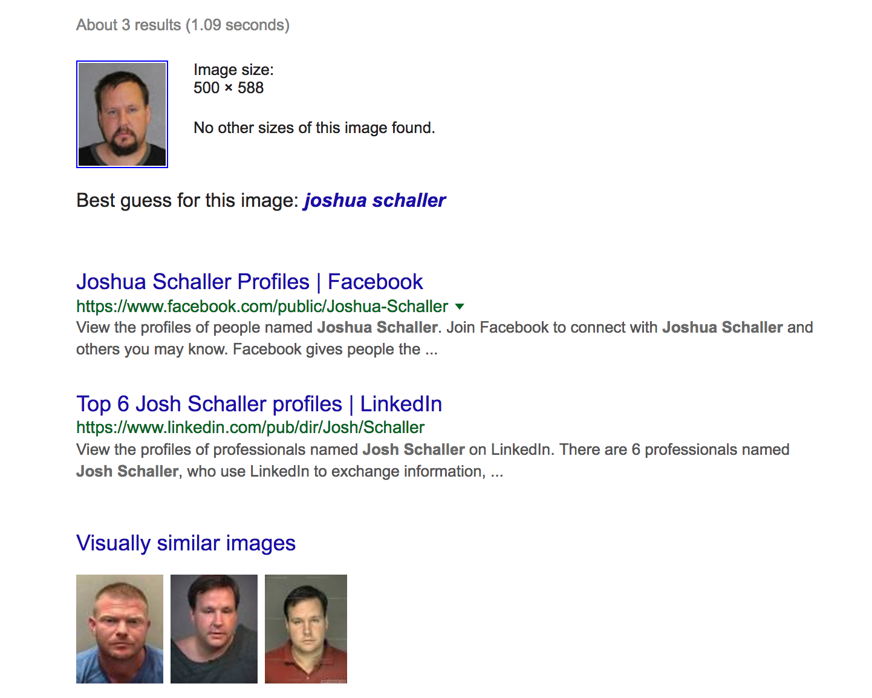
Task: Click the Facebook result description snippet
Action: pyautogui.click(x=444, y=339)
